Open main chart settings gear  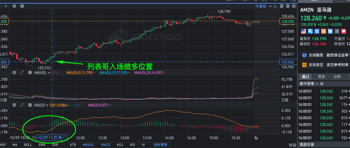[14, 6]
